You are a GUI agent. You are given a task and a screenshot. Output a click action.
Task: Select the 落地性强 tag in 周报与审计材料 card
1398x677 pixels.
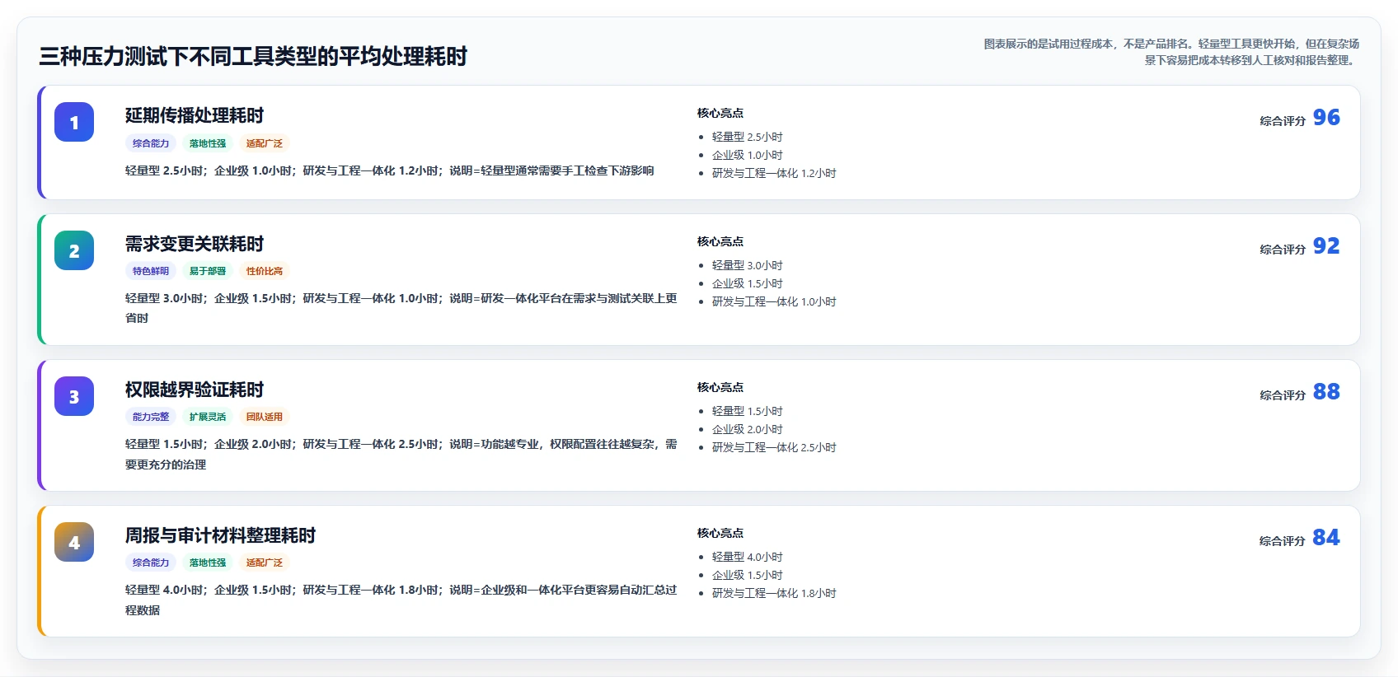coord(208,563)
